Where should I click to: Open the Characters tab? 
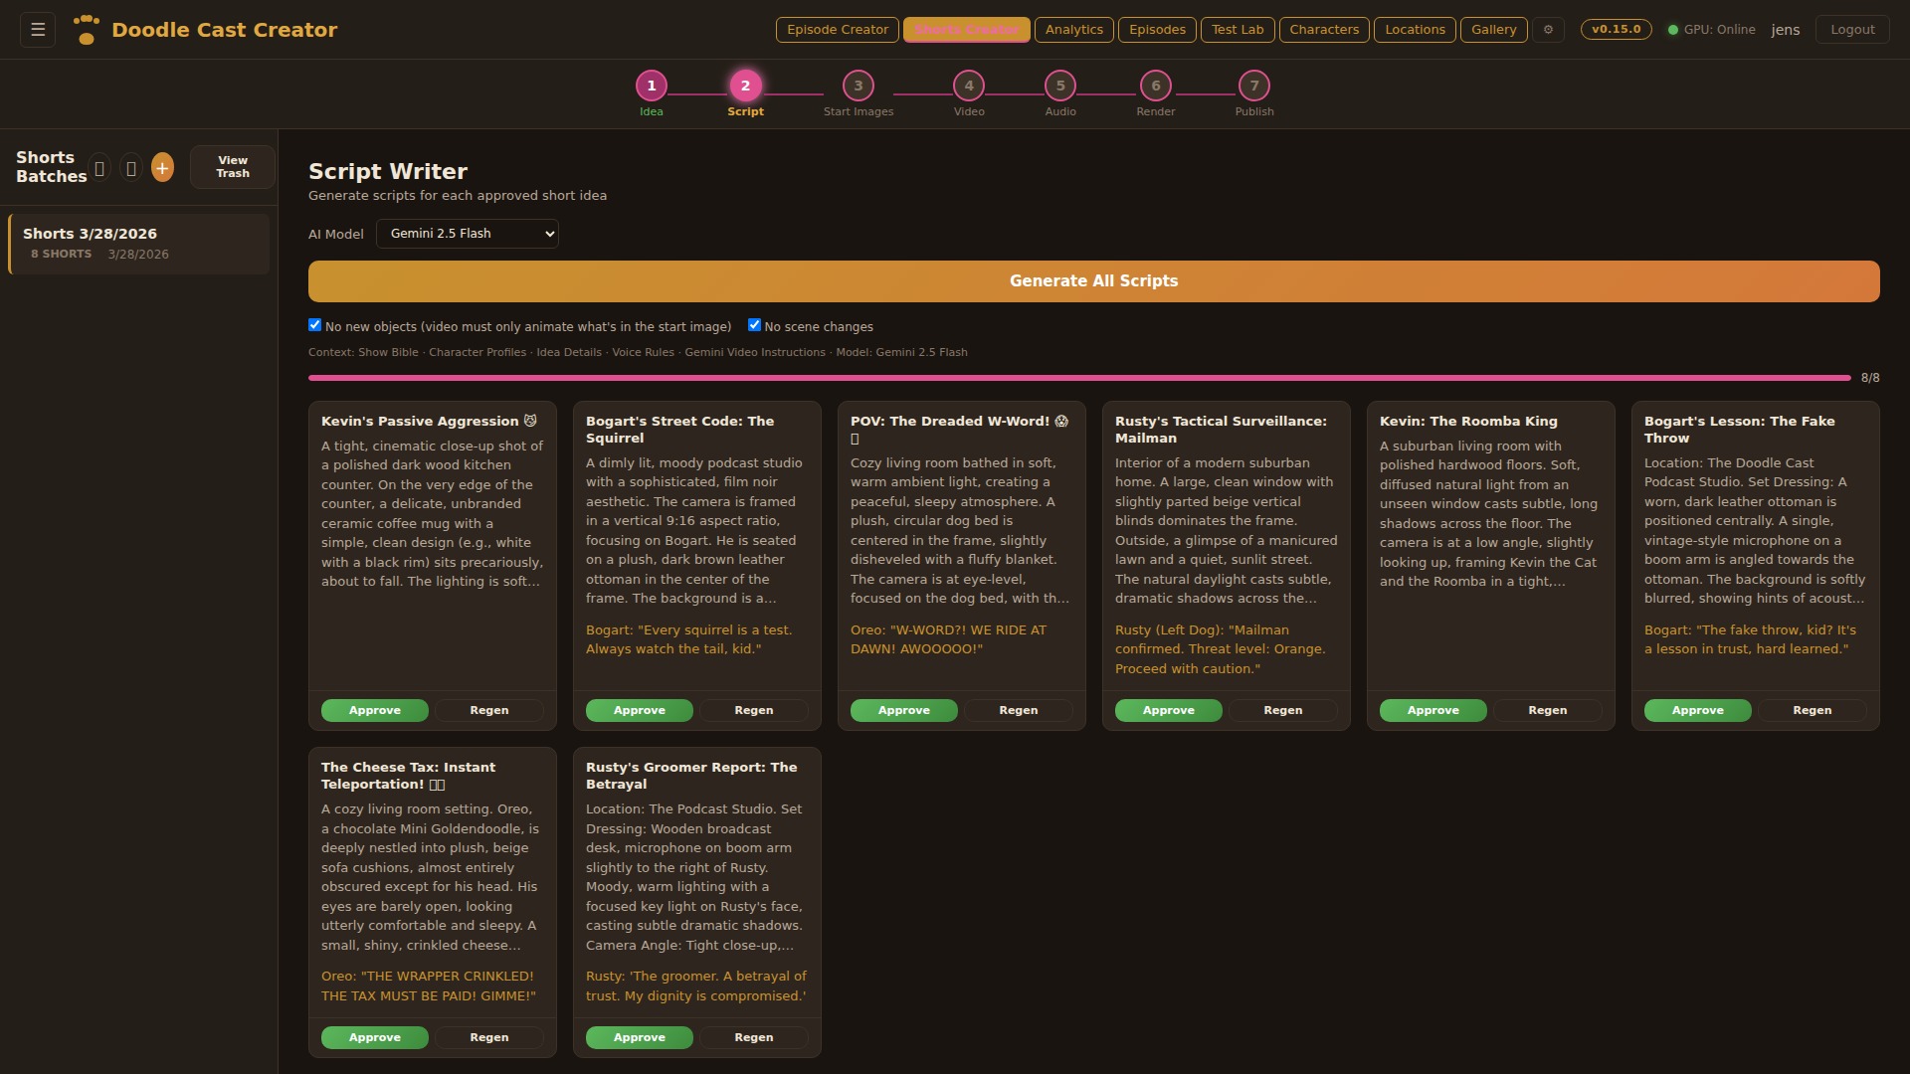1323,30
